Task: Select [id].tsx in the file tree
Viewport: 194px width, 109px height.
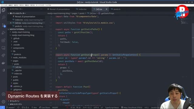Action: click(x=18, y=67)
